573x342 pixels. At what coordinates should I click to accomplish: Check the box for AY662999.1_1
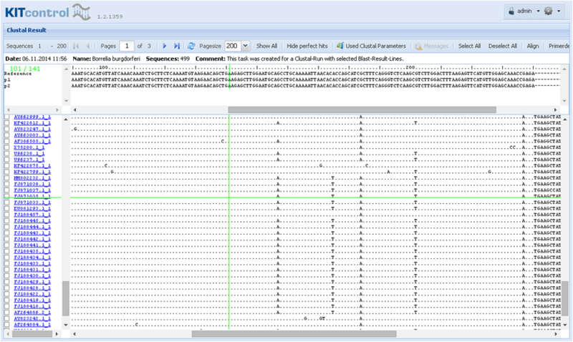[6, 117]
